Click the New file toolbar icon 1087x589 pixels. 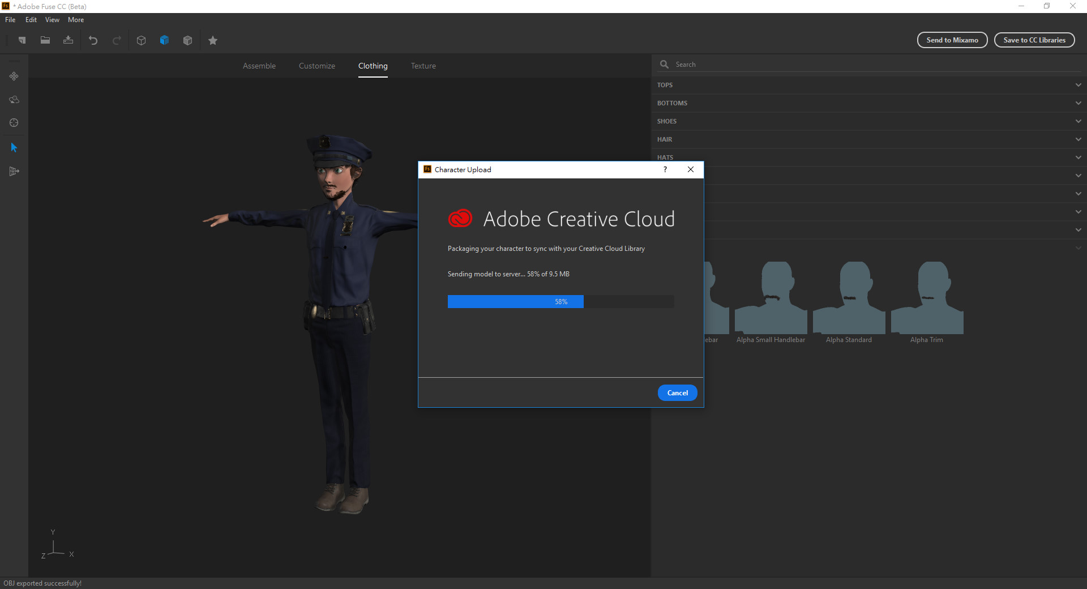(x=22, y=40)
